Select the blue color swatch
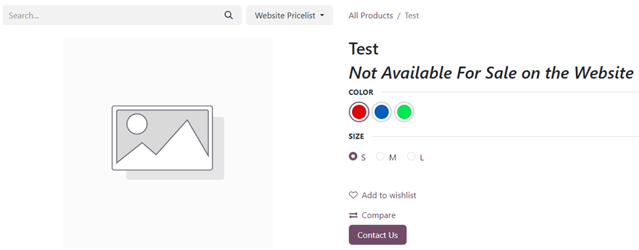Image resolution: width=639 pixels, height=250 pixels. point(381,112)
